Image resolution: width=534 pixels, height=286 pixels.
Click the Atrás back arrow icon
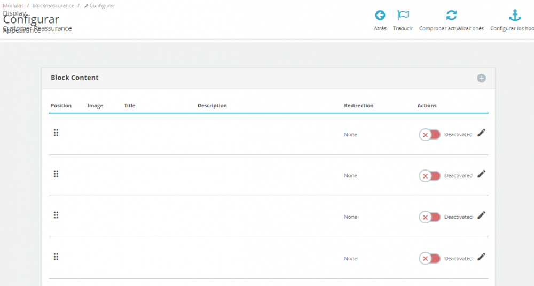(380, 16)
